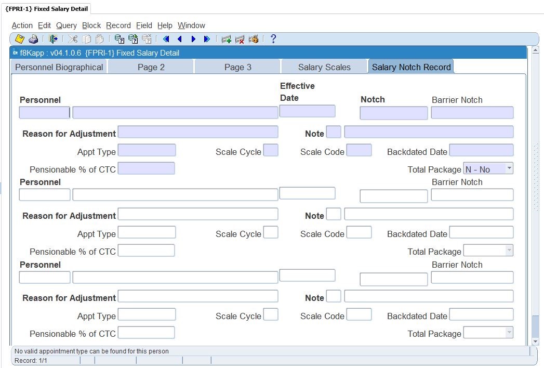Open Total Package dropdown in the second record
The width and height of the screenshot is (544, 368).
coord(509,251)
